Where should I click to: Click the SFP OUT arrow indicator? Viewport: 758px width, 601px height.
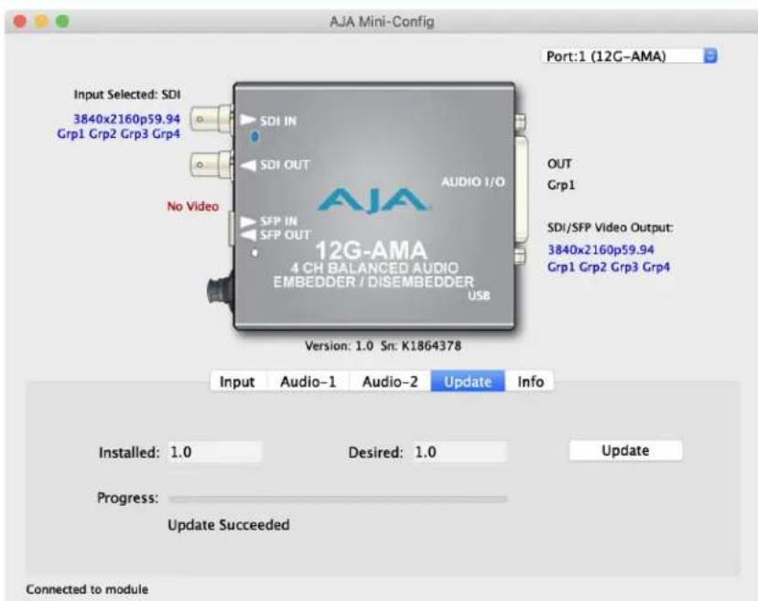click(x=248, y=235)
